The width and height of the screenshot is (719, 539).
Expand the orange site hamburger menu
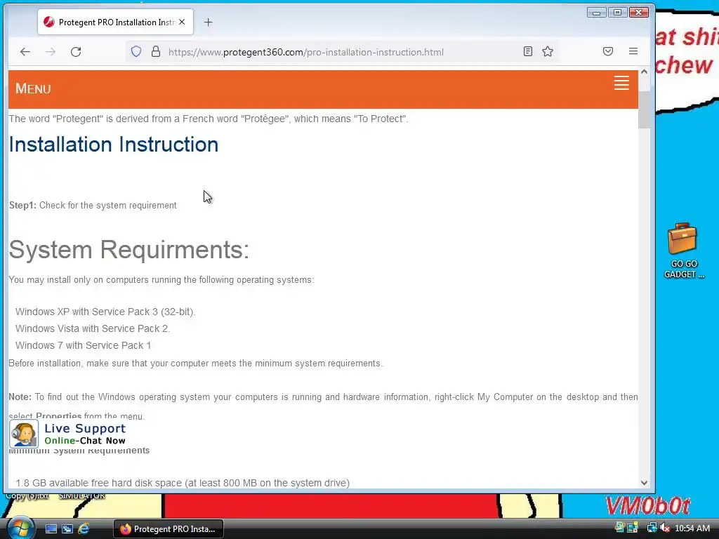(621, 83)
